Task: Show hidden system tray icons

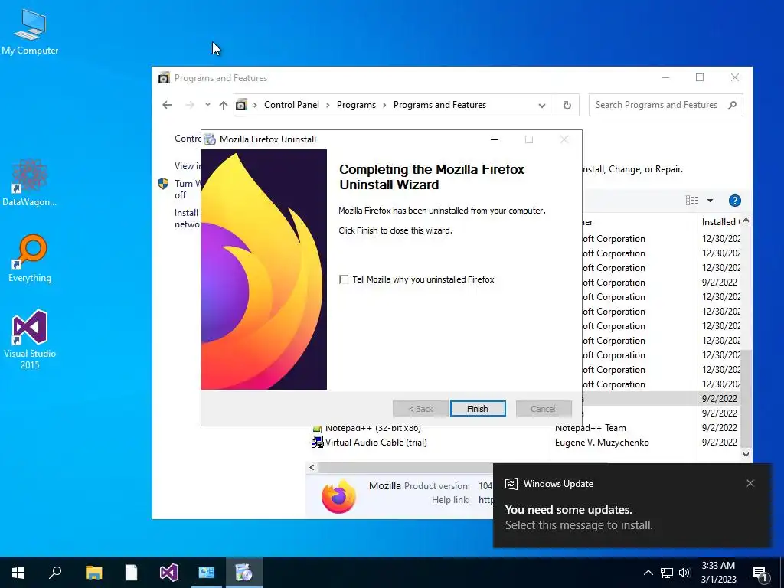Action: coord(648,573)
